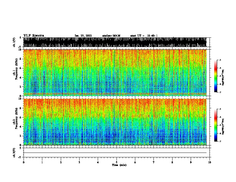This screenshot has height=182, width=236.
Task: Click time axis tick label "3"
Action: 79,162
